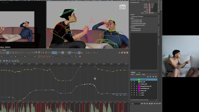The image size is (199, 112).
Task: Toggle visibility V of CoffeeTable_UIR layer
Action: [x=132, y=88]
